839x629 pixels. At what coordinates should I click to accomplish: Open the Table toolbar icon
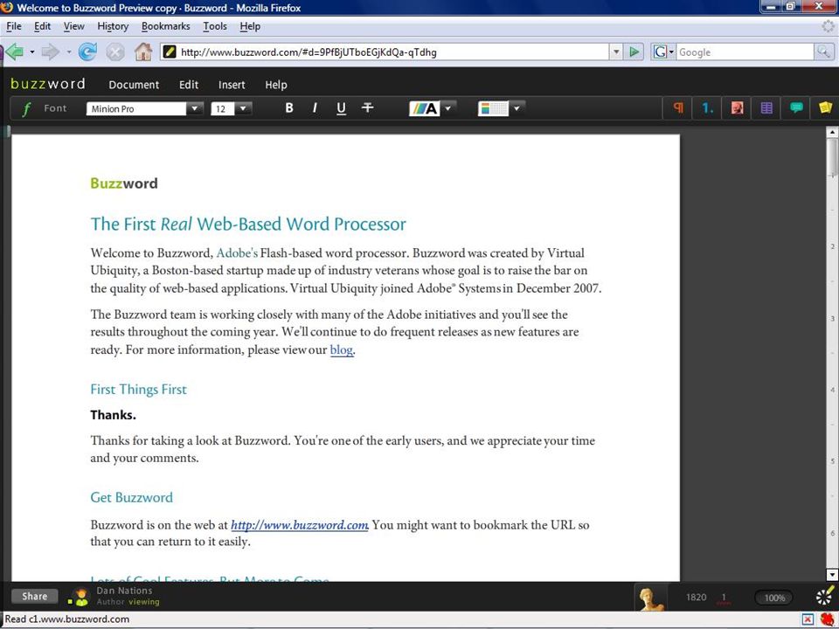click(x=766, y=108)
